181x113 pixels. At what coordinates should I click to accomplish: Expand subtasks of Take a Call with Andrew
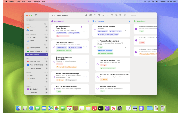point(87,47)
